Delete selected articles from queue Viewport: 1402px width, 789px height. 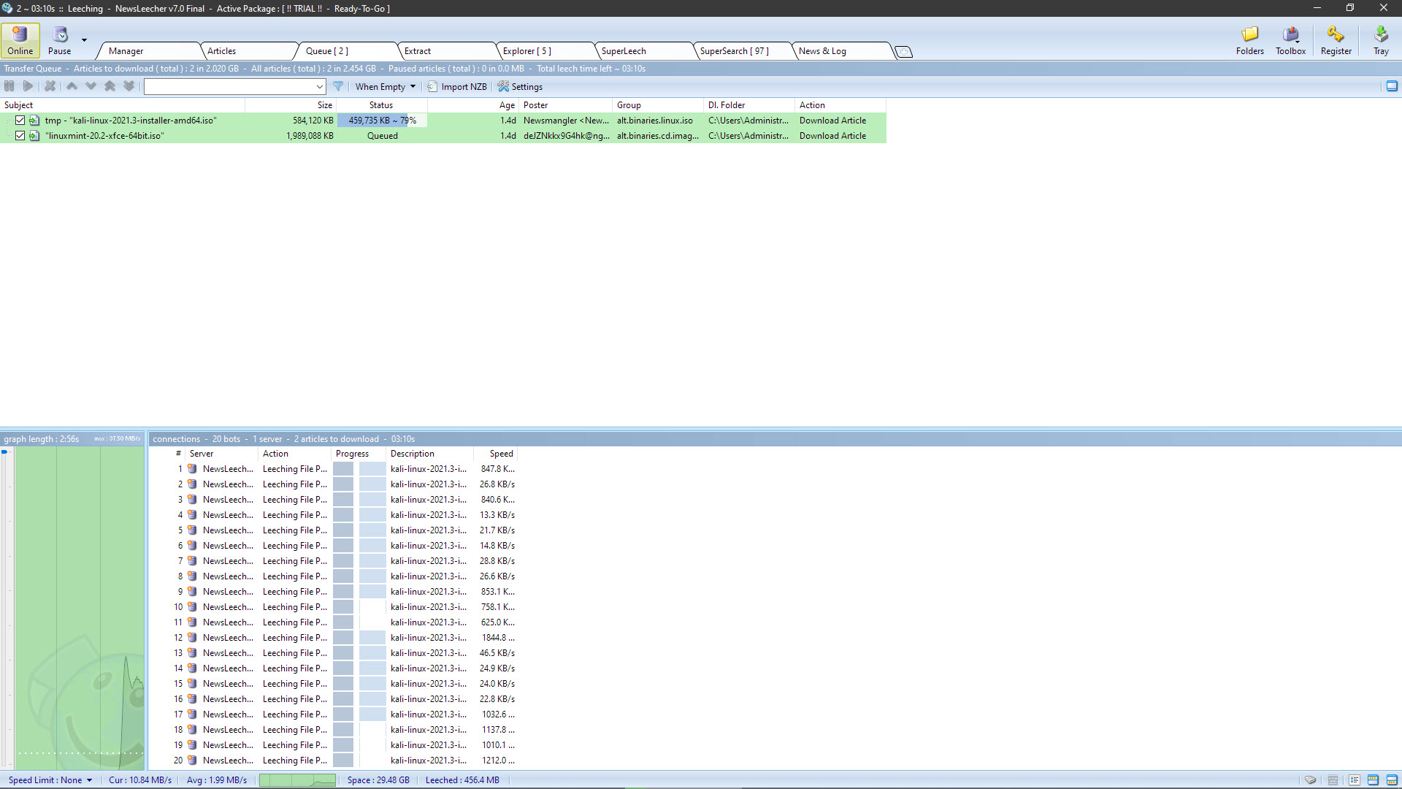pyautogui.click(x=50, y=86)
